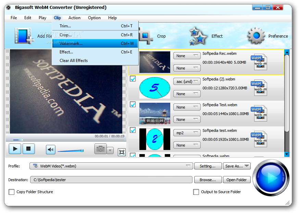Open subtitle dropdown for Softpedia (2).webm
Image resolution: width=299 pixels, height=213 pixels.
pyautogui.click(x=187, y=94)
